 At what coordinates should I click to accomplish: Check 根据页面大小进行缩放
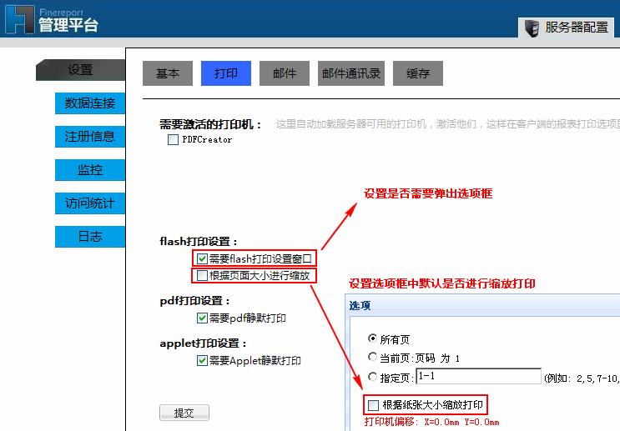202,275
